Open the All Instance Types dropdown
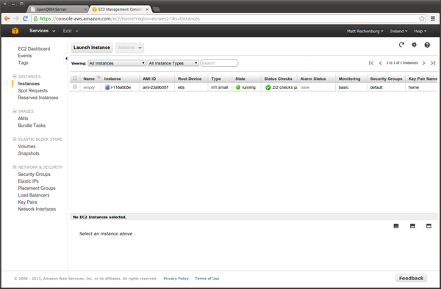This screenshot has width=441, height=289. tap(173, 63)
